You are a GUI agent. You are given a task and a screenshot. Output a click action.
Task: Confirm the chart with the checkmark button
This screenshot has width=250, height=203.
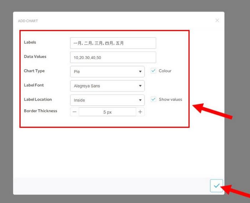coord(216,186)
